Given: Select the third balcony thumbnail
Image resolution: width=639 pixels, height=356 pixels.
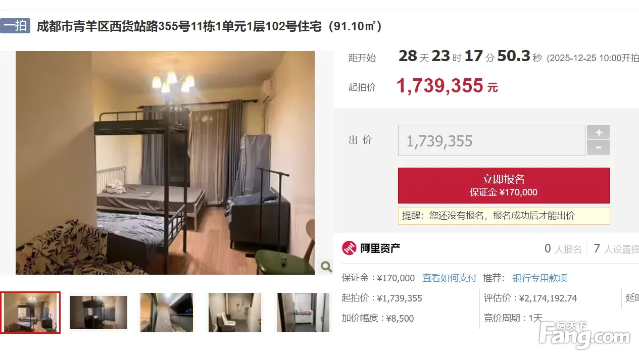Looking at the screenshot, I should [167, 313].
